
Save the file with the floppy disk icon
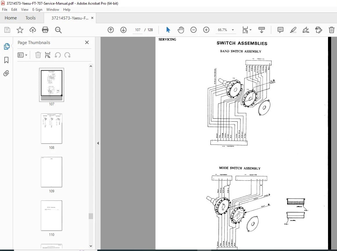[7, 30]
